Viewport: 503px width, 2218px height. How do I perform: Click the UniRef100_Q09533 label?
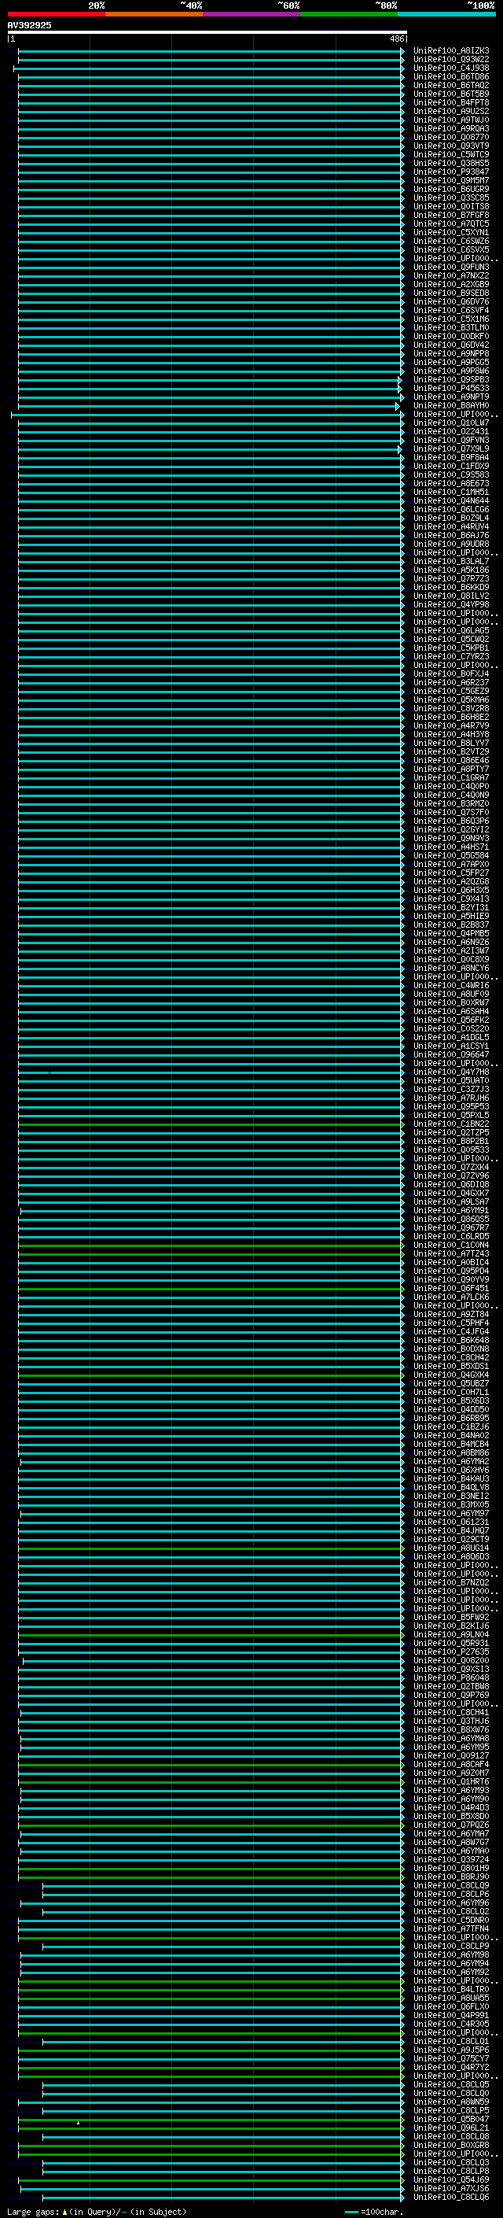pos(451,1150)
